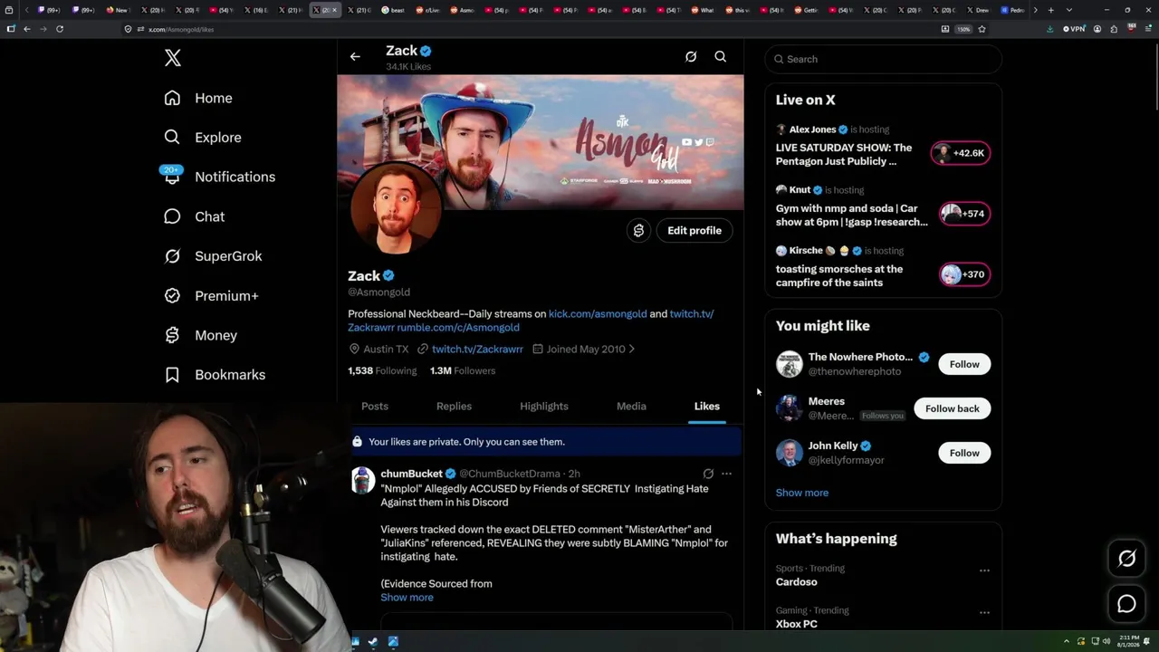Switch to the Media tab
The image size is (1159, 652).
click(631, 407)
